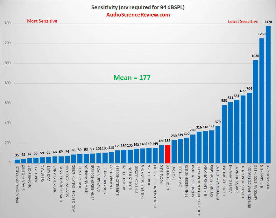Screen dimensions: 276x218
Task: Select the y-axis tick "1000"
Action: click(x=7, y=63)
